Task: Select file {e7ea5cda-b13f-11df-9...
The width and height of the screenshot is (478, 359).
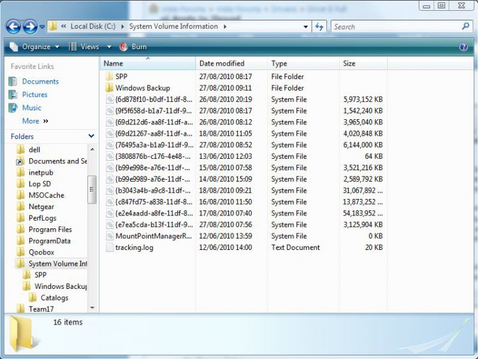Action: pyautogui.click(x=154, y=225)
